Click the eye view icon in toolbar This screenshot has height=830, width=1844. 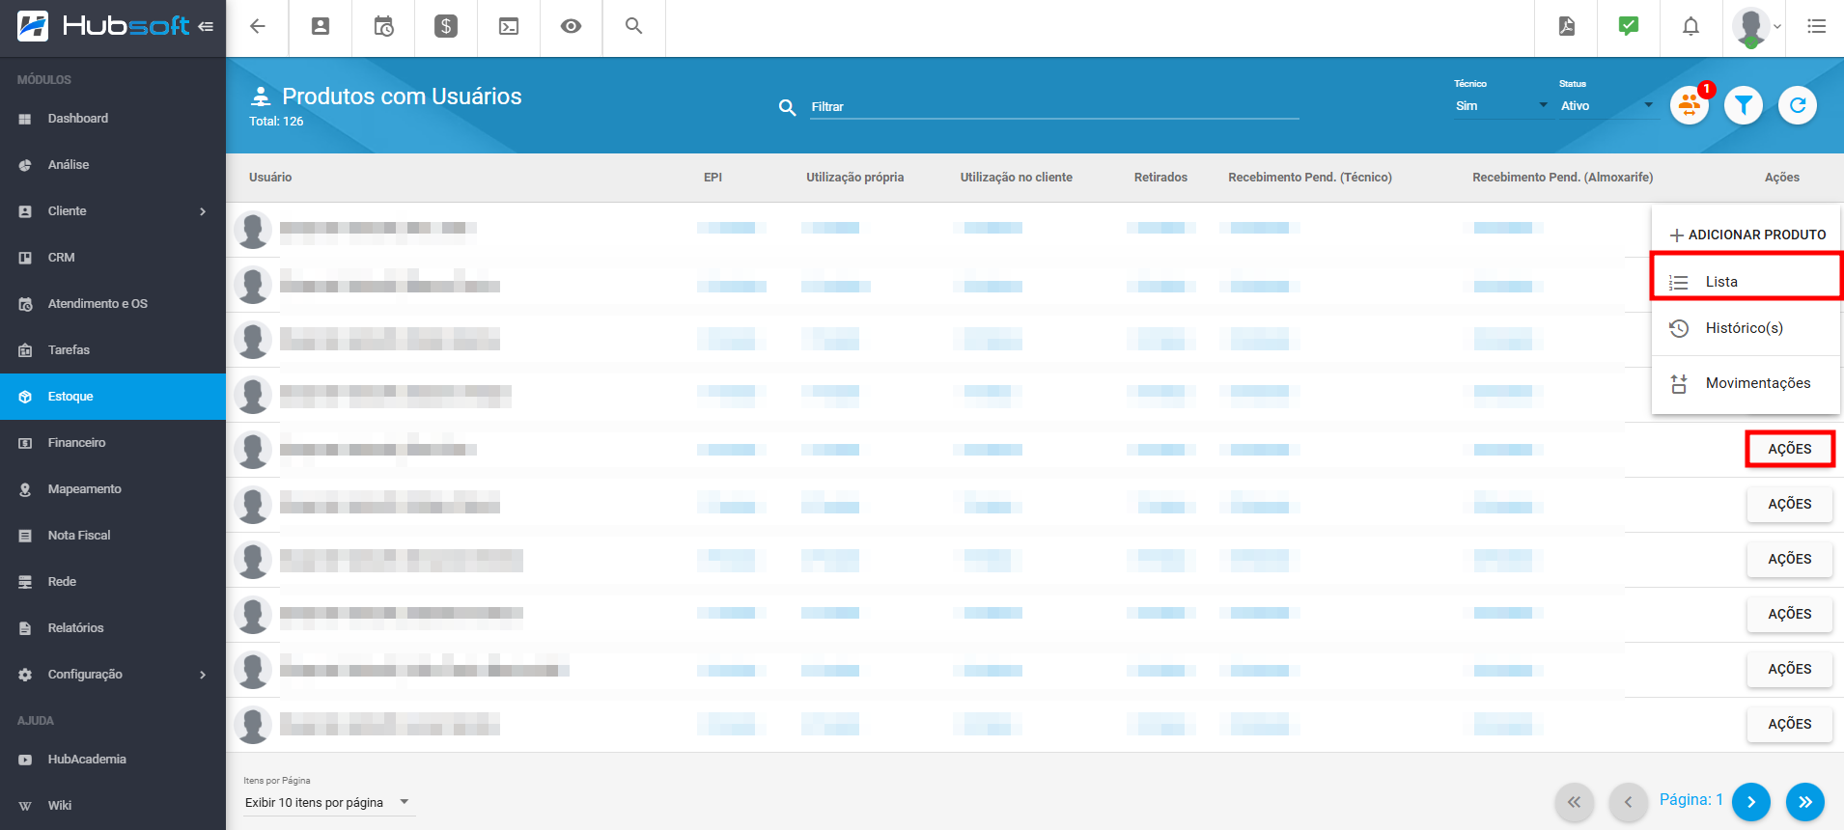(x=572, y=26)
